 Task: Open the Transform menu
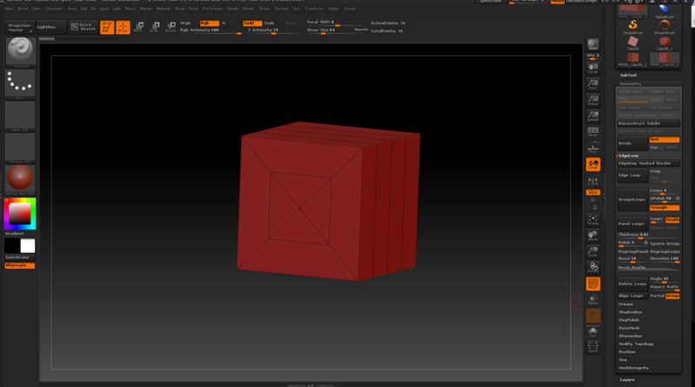(314, 9)
